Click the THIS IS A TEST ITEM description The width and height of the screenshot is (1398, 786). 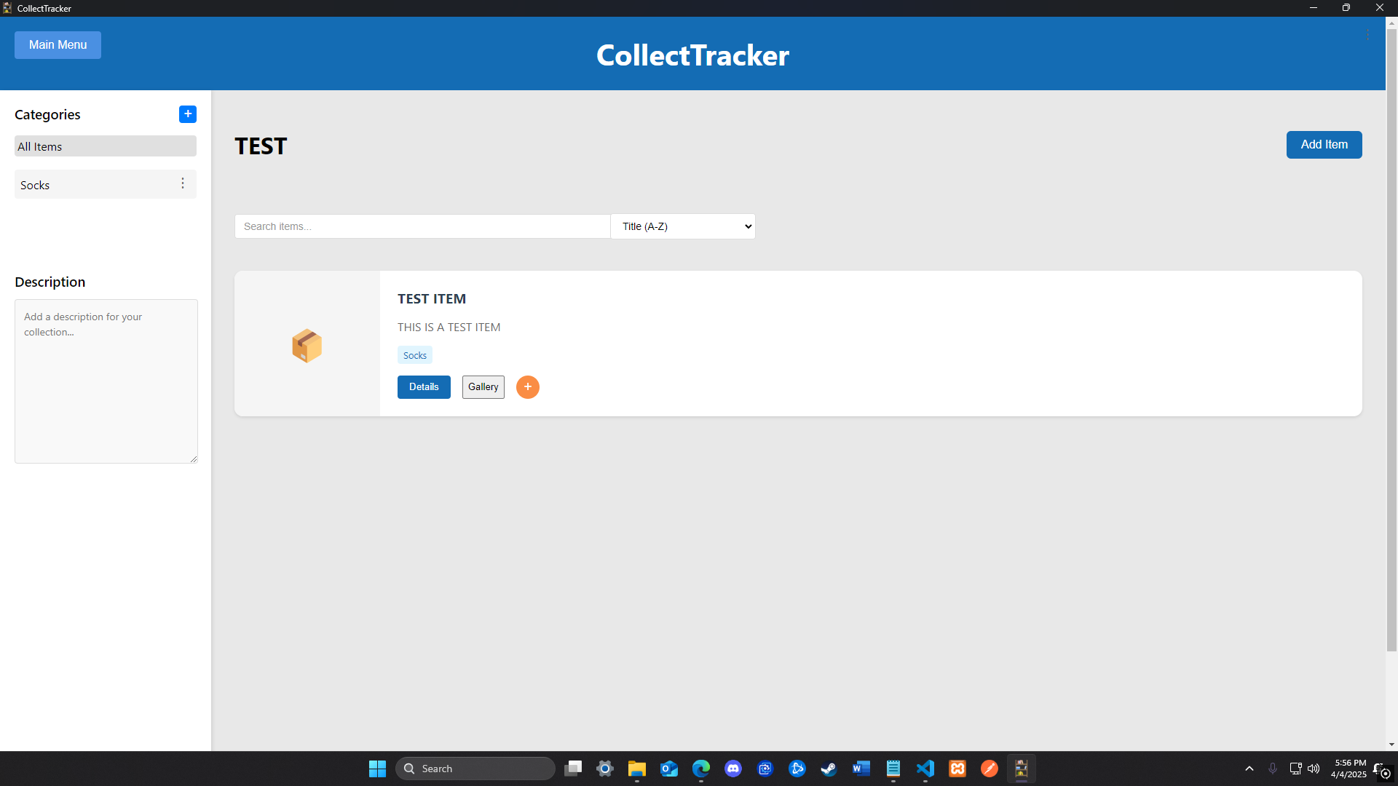pos(449,327)
